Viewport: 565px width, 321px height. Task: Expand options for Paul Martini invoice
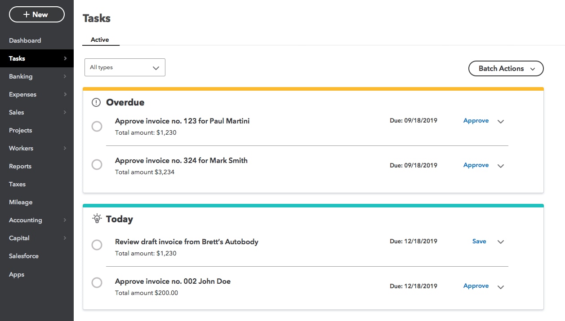tap(501, 121)
